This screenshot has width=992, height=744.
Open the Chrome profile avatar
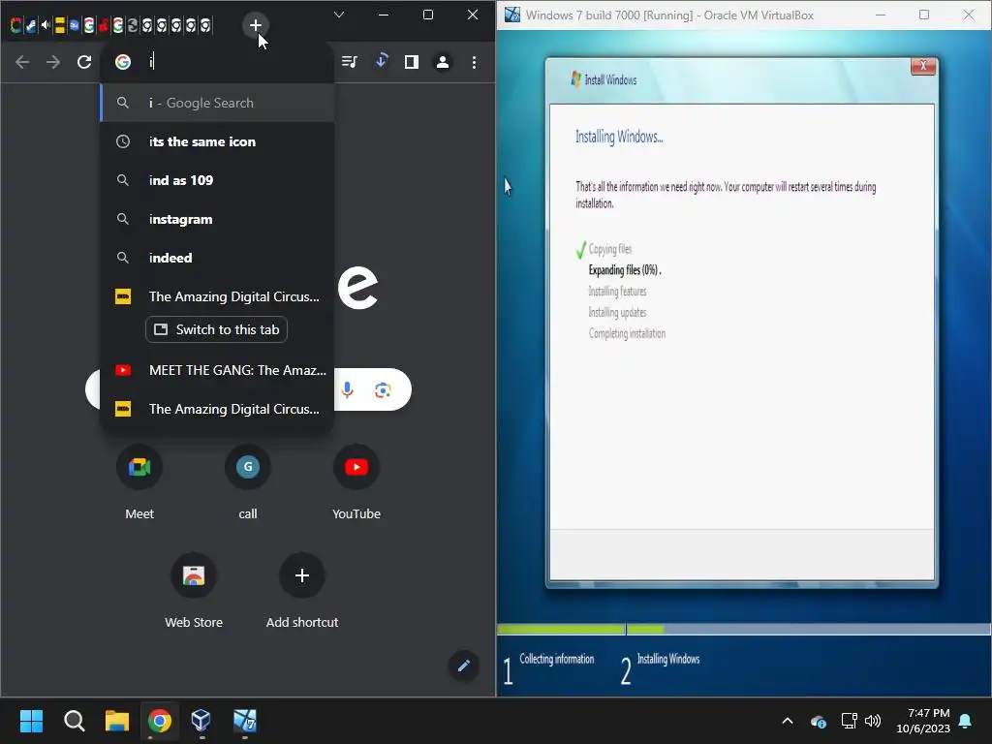442,62
